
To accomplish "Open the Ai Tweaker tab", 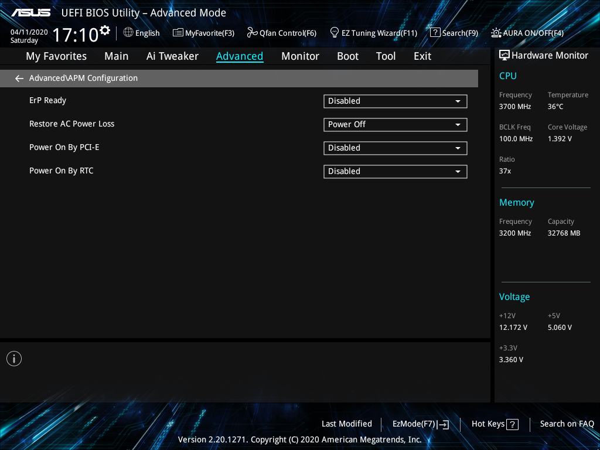I will tap(172, 56).
